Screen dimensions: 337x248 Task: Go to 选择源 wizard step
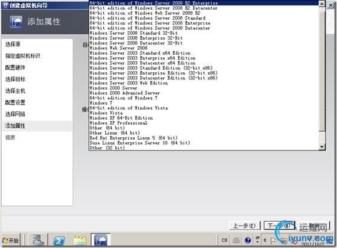coord(13,45)
